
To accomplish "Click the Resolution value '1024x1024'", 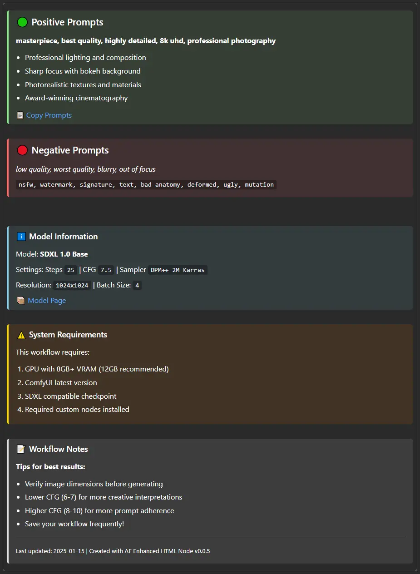I will [x=72, y=285].
